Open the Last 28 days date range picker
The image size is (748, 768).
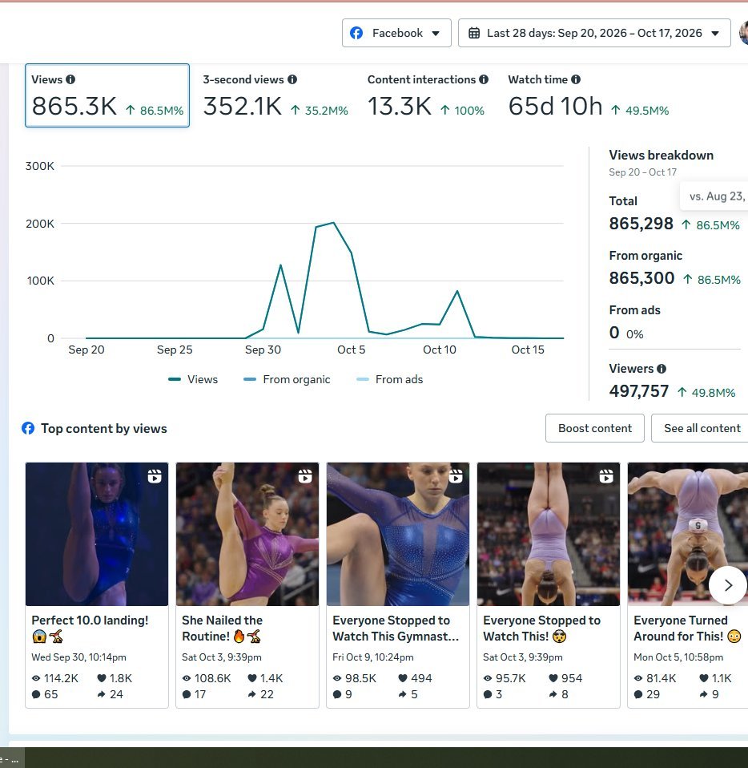pyautogui.click(x=594, y=33)
